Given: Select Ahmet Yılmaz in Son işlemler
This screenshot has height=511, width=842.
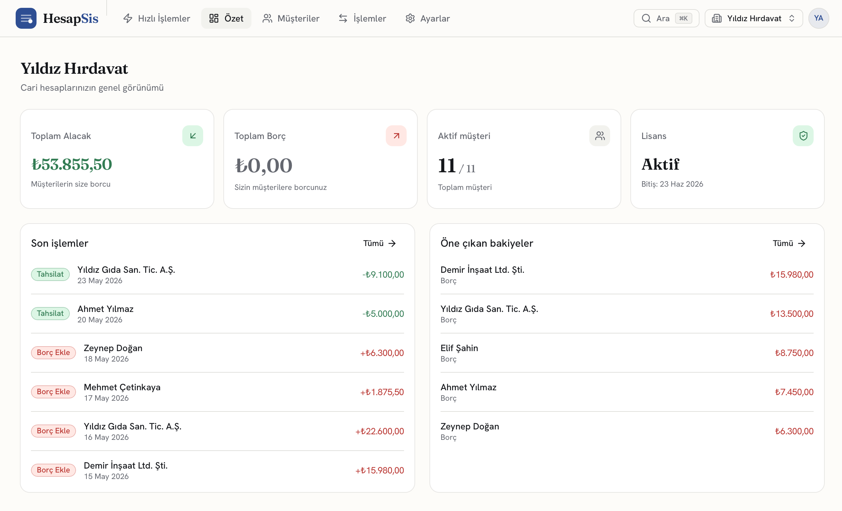Looking at the screenshot, I should pos(217,314).
